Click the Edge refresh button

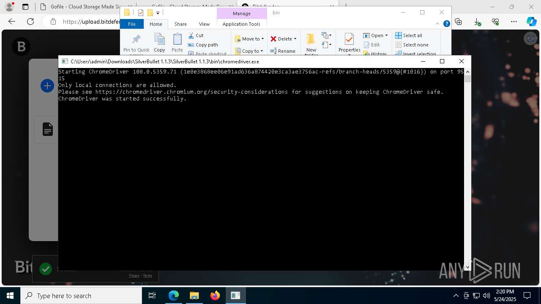[x=30, y=22]
